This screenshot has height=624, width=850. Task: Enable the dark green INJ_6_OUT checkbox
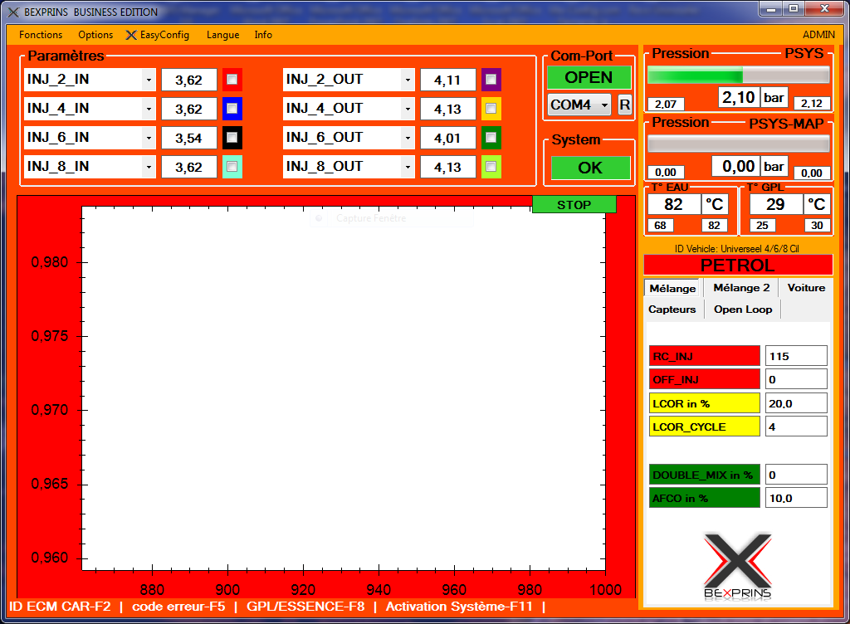click(x=491, y=138)
